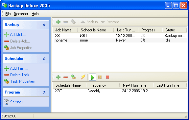
Task: Click the Program panel header title
Action: point(12,92)
